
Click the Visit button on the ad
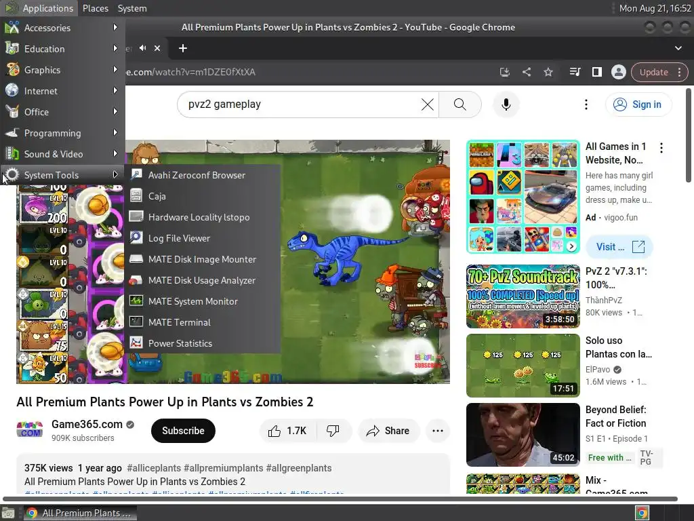[619, 247]
